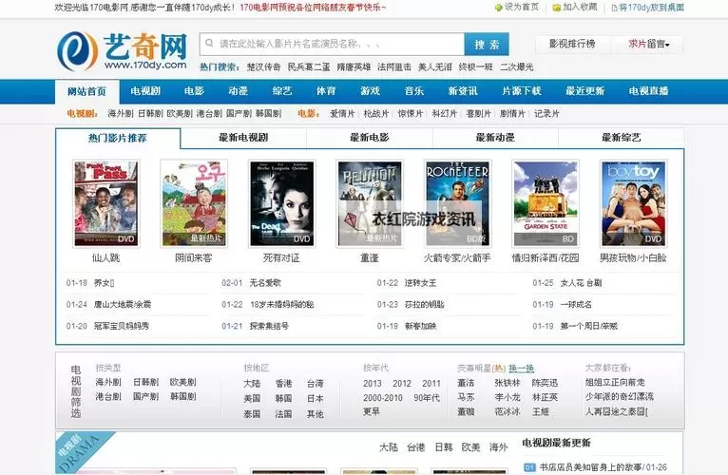728x475 pixels.
Task: Open the 电视直播 nav menu item
Action: pos(648,91)
